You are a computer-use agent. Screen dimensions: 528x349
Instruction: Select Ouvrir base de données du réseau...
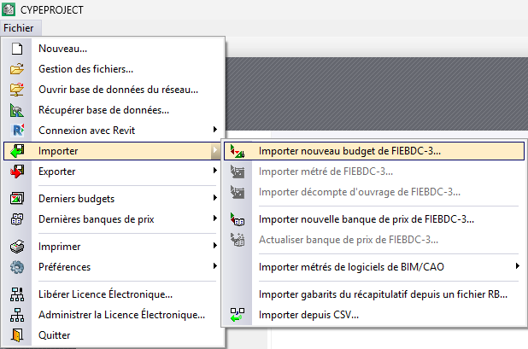point(114,90)
